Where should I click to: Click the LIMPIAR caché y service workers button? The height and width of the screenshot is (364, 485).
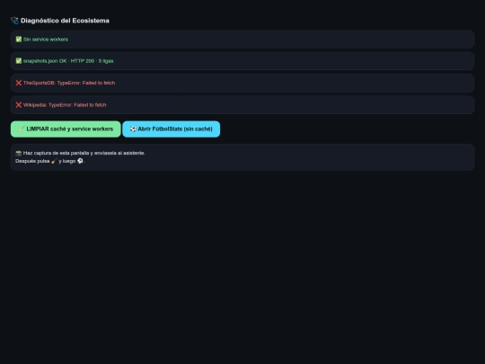(66, 129)
